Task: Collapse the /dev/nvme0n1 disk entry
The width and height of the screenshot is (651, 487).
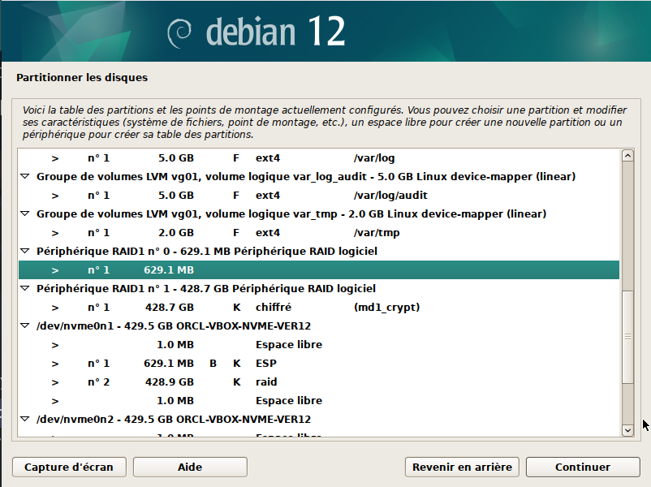Action: tap(25, 326)
